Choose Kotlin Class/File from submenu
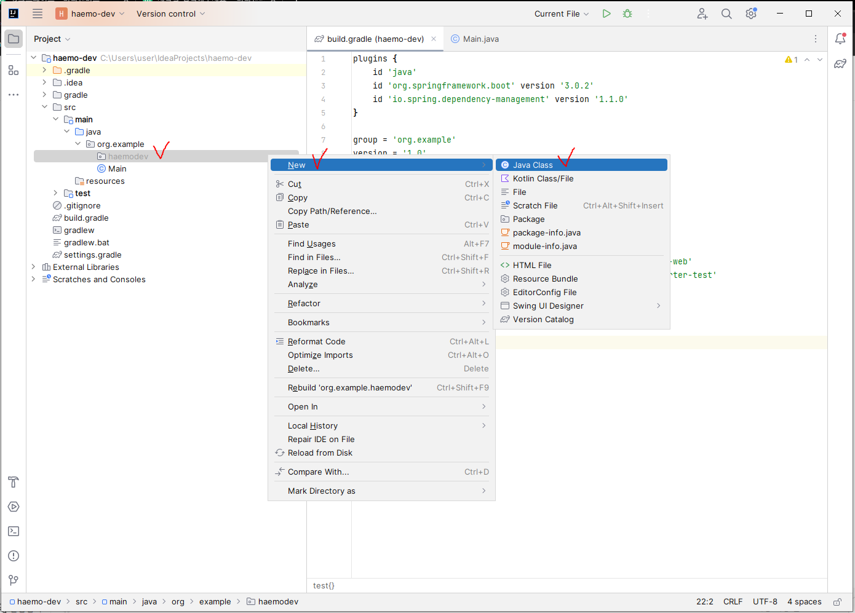The height and width of the screenshot is (613, 855). tap(581, 178)
